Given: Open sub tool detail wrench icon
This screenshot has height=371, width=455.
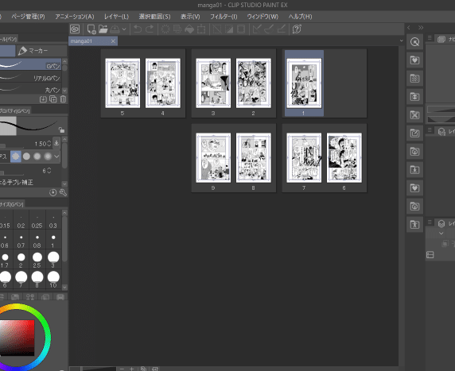Looking at the screenshot, I should (x=63, y=192).
